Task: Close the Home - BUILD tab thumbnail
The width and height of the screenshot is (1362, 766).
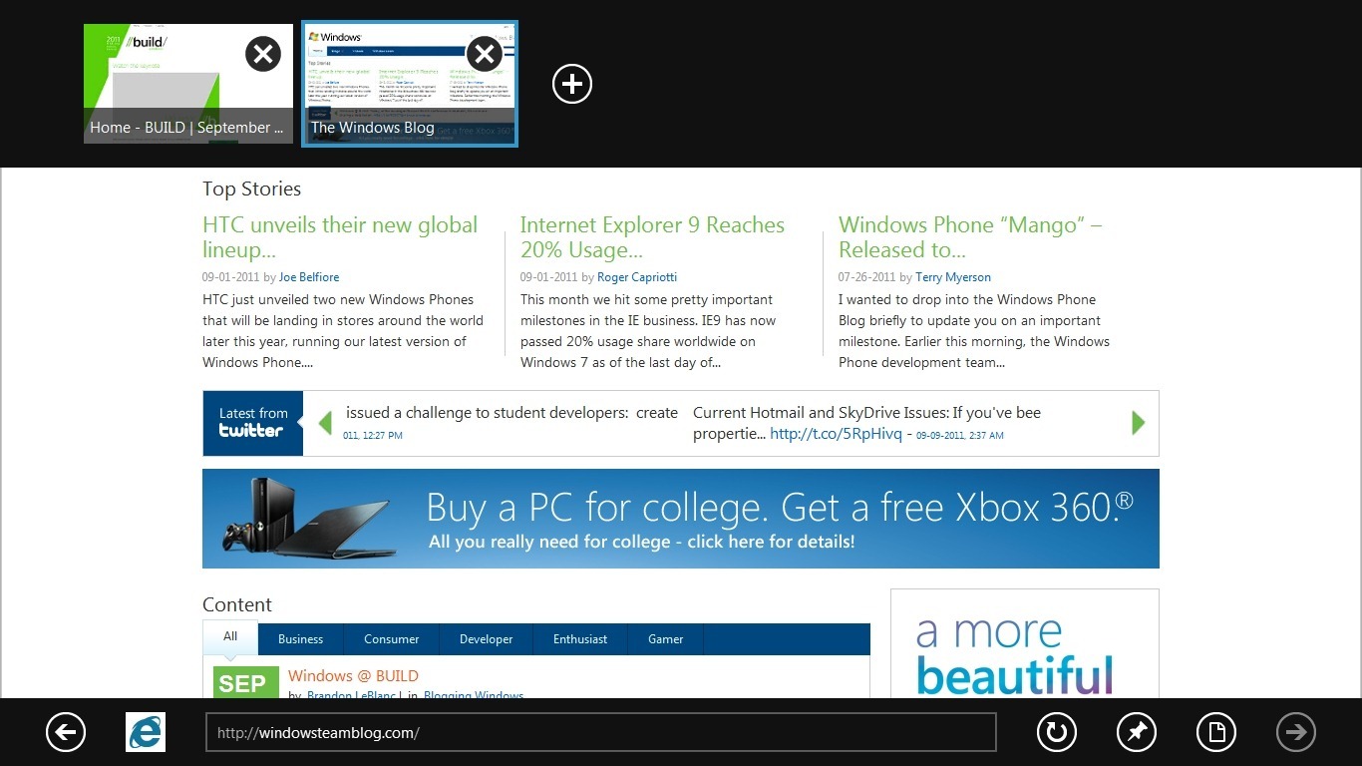Action: pos(263,53)
